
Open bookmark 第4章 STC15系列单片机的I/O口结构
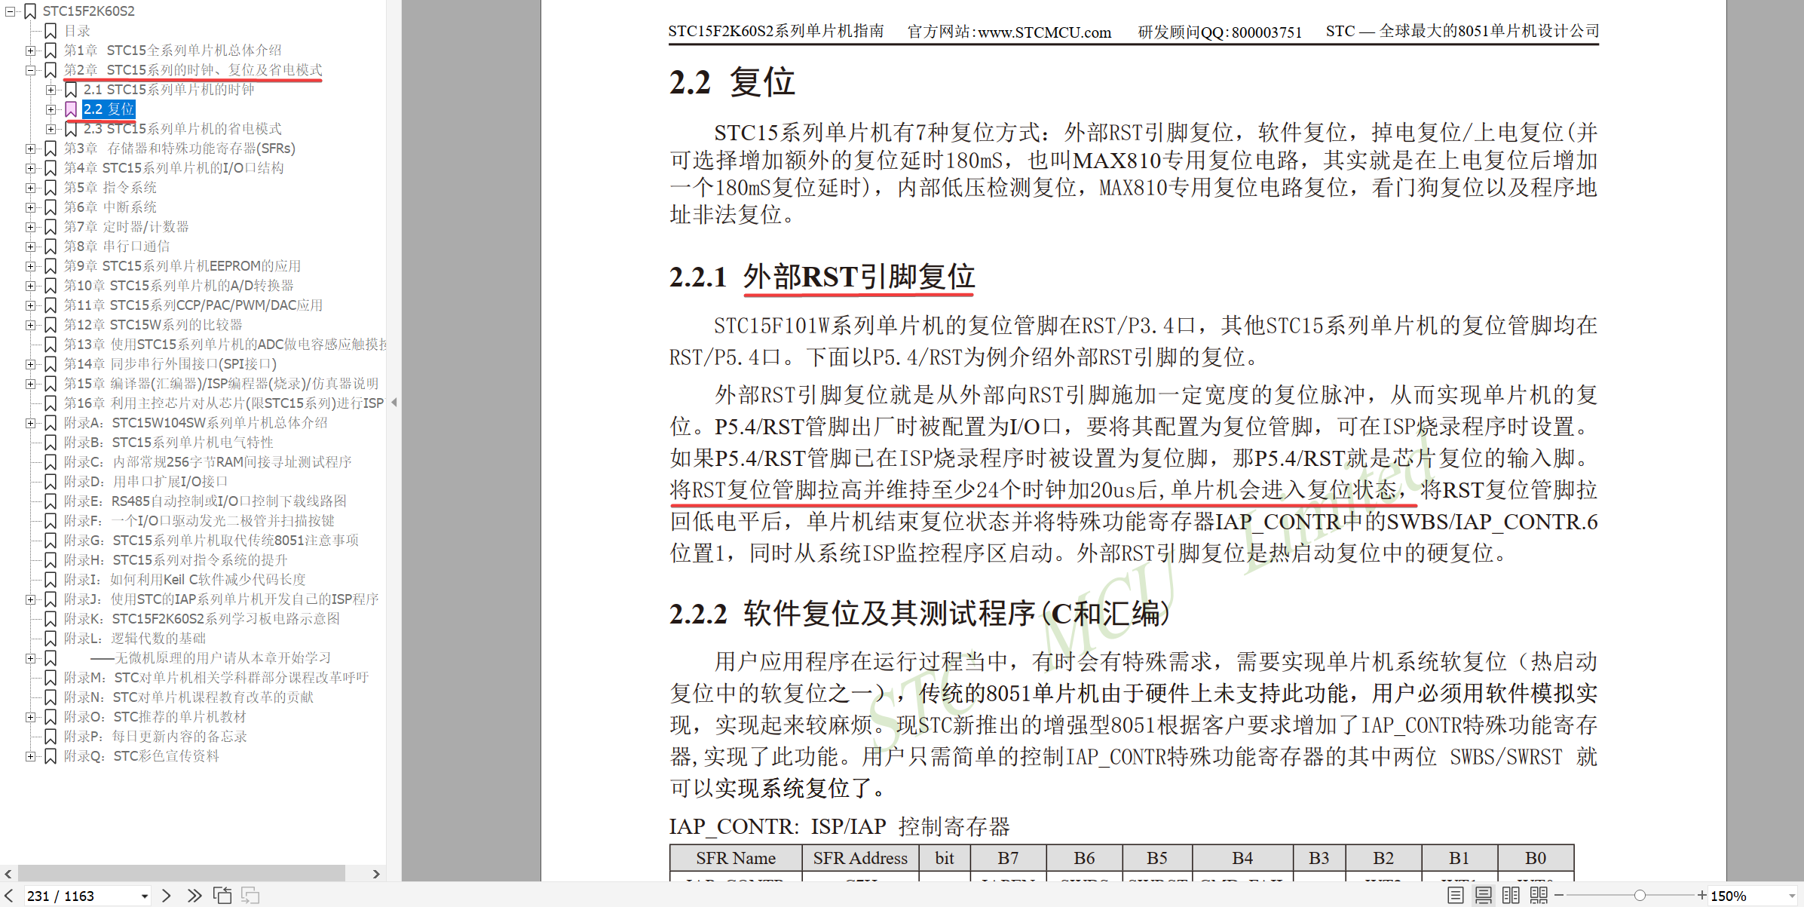173,168
